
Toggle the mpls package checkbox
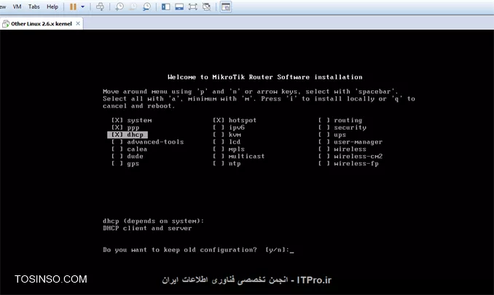[x=219, y=149]
